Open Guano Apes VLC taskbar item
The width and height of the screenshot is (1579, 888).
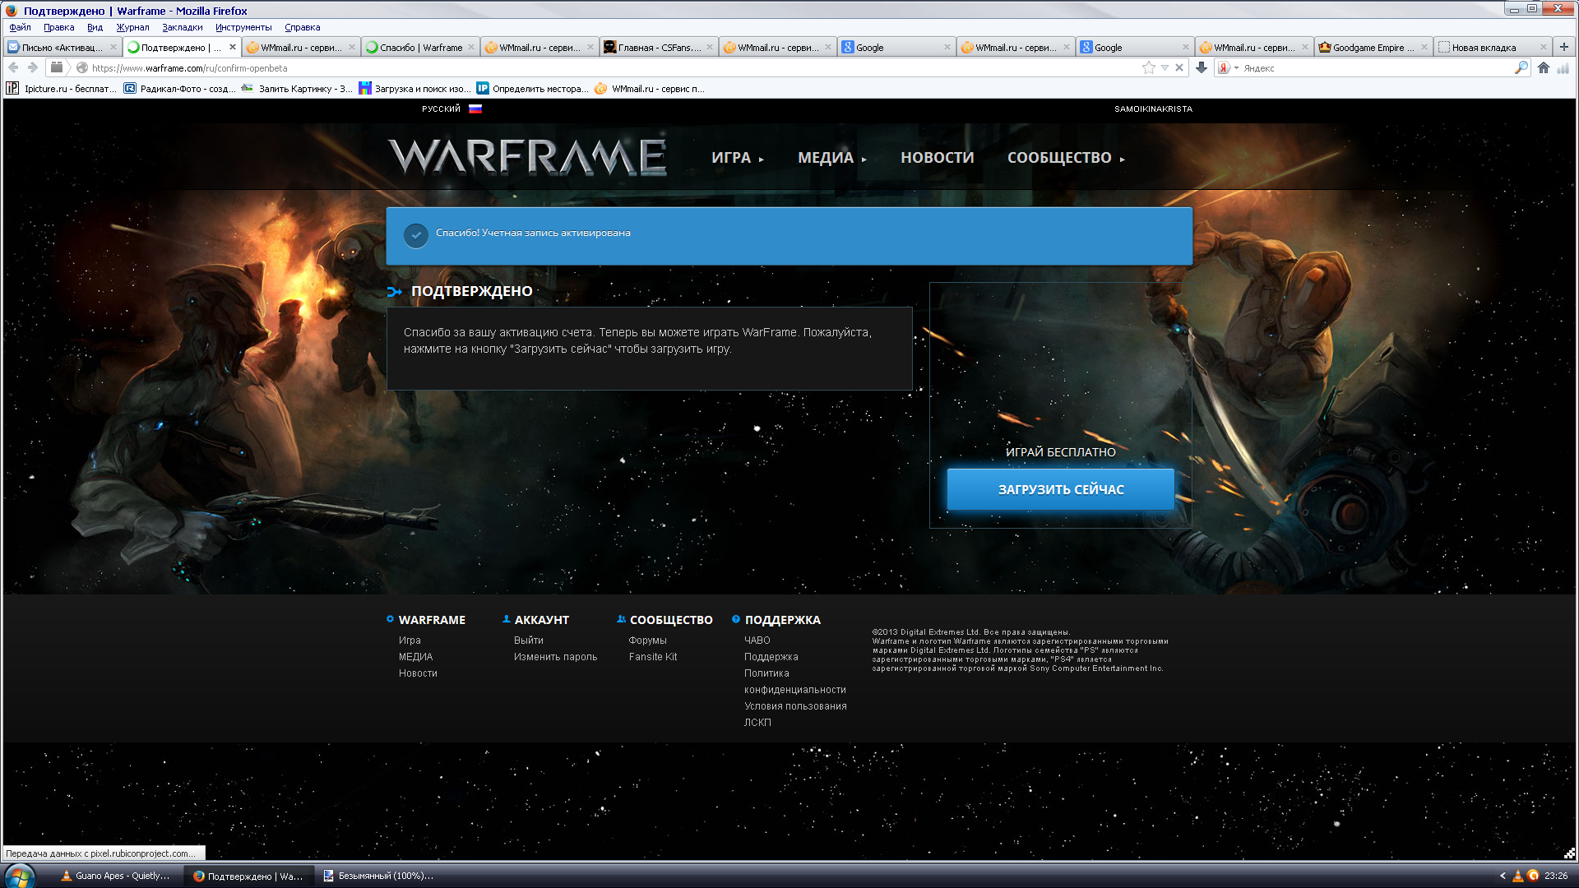[x=117, y=876]
